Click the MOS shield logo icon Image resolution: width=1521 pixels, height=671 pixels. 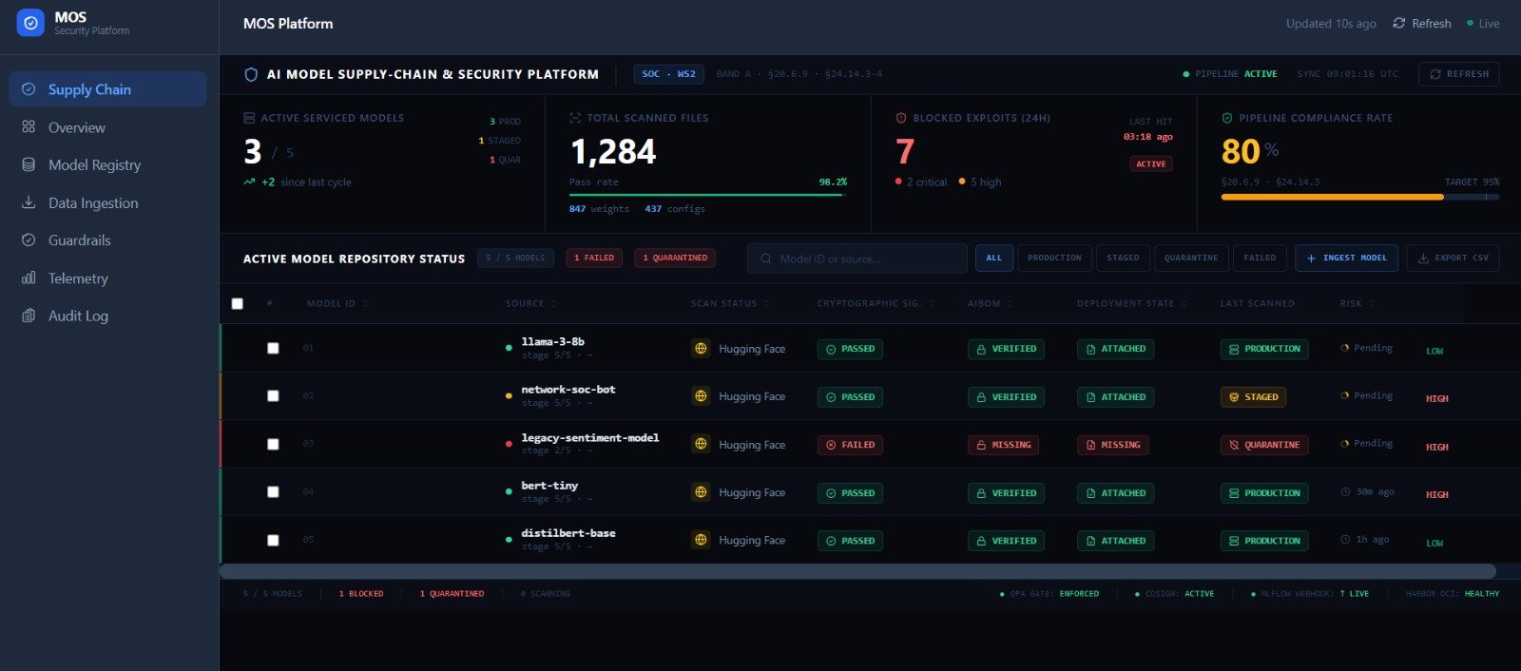(30, 23)
